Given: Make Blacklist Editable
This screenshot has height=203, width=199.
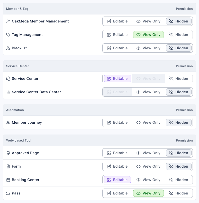Looking at the screenshot, I should 117,48.
